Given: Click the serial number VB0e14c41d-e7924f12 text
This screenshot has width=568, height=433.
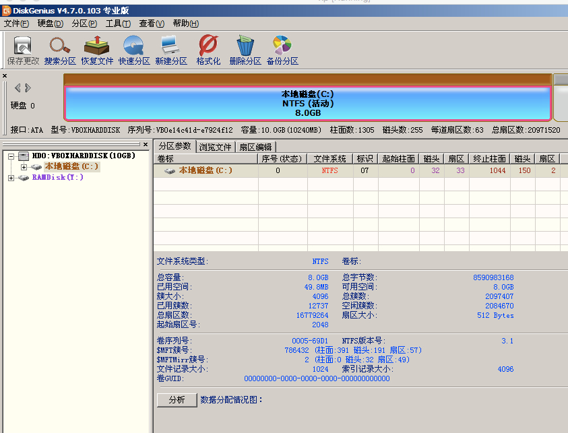Looking at the screenshot, I should (x=195, y=130).
